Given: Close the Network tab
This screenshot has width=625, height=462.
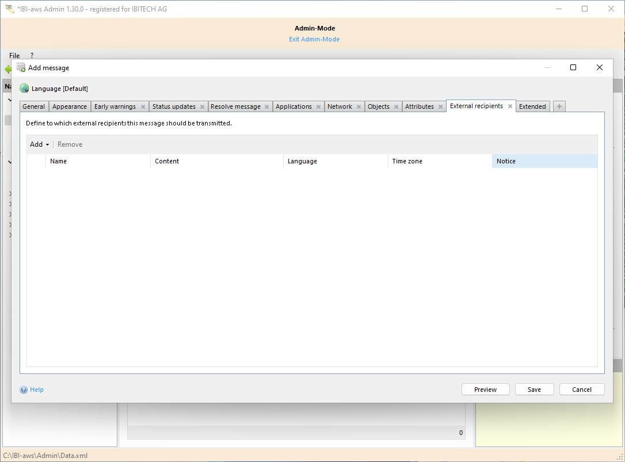Looking at the screenshot, I should tap(359, 107).
